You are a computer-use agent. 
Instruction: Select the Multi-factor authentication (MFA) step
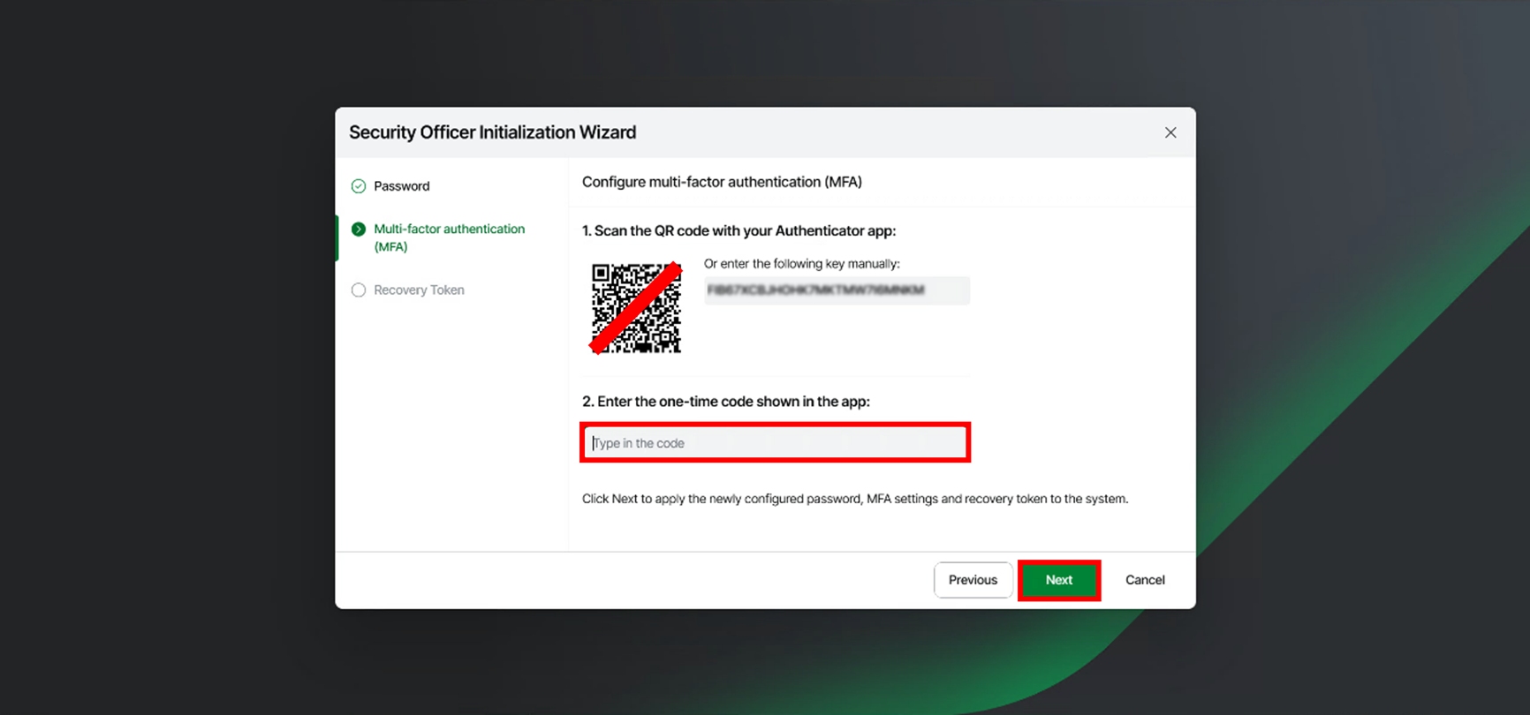click(449, 237)
